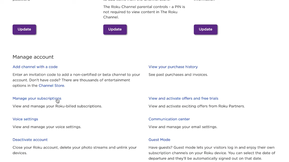This screenshot has width=289, height=162.
Task: View your purchase history
Action: pos(173,67)
